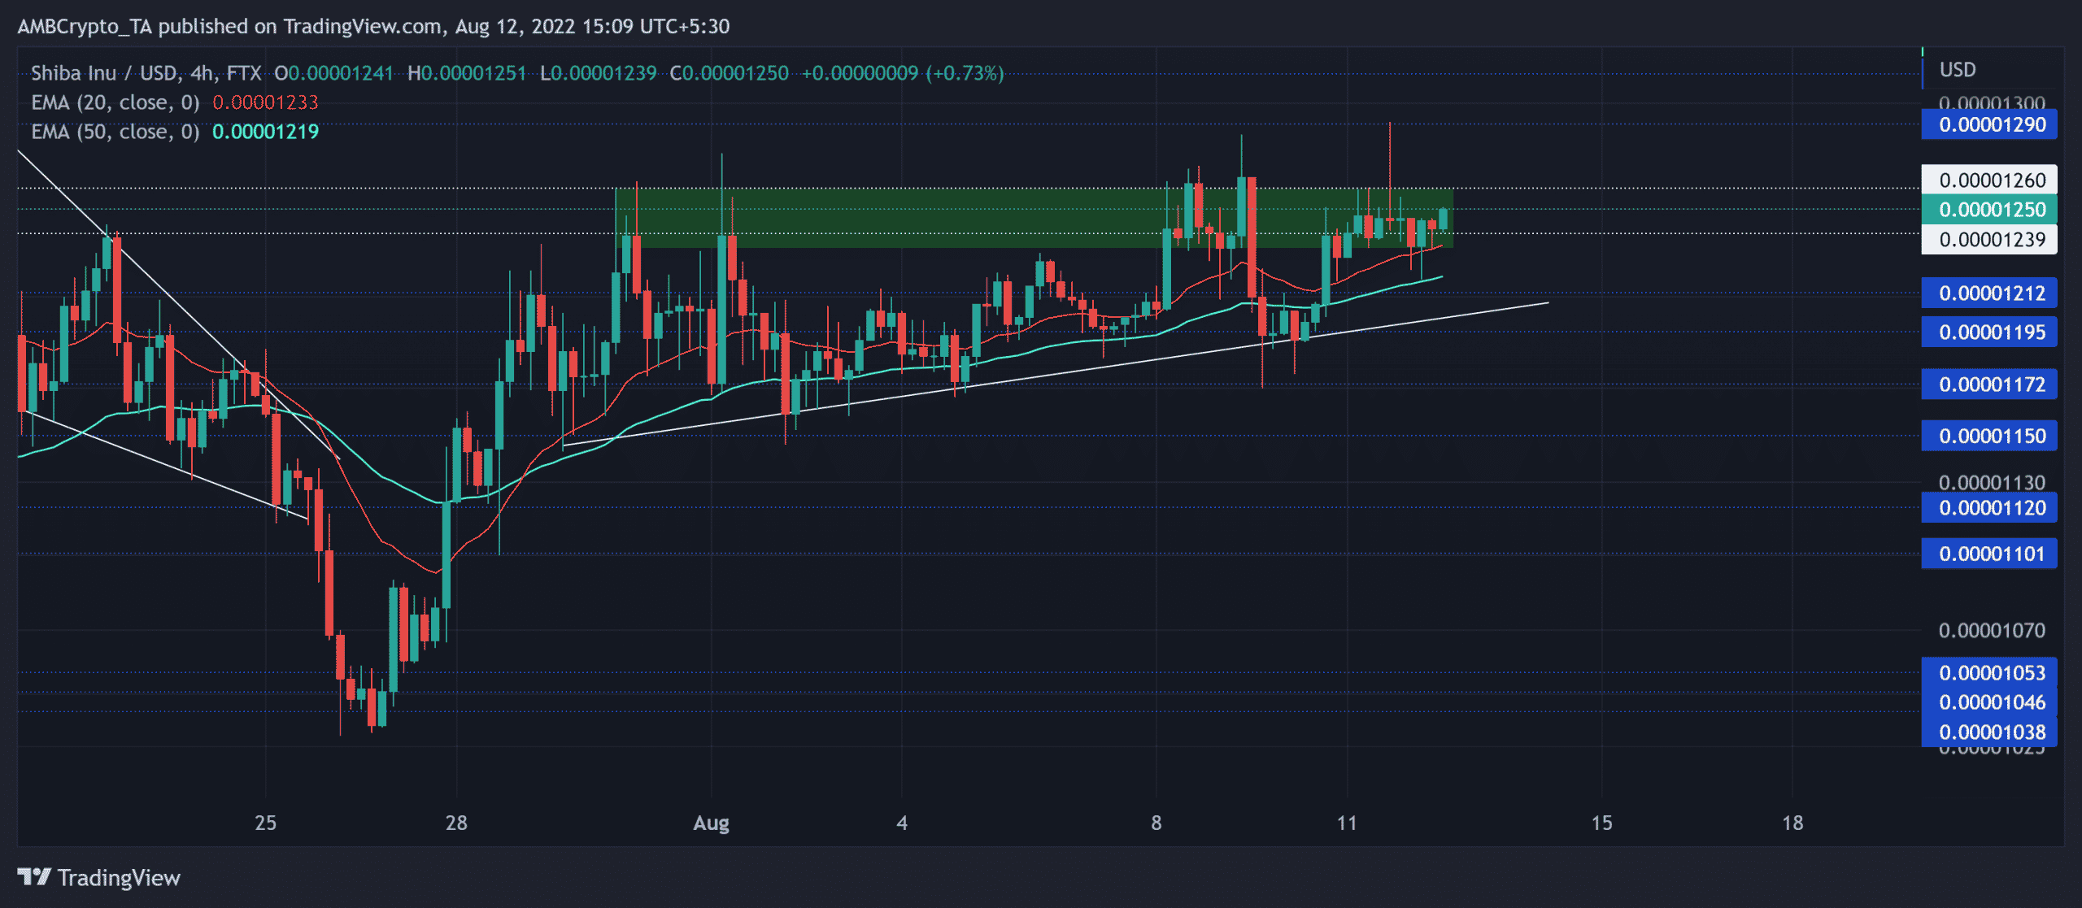This screenshot has width=2082, height=908.
Task: Select the 0.00001172 price level label
Action: coord(1989,384)
